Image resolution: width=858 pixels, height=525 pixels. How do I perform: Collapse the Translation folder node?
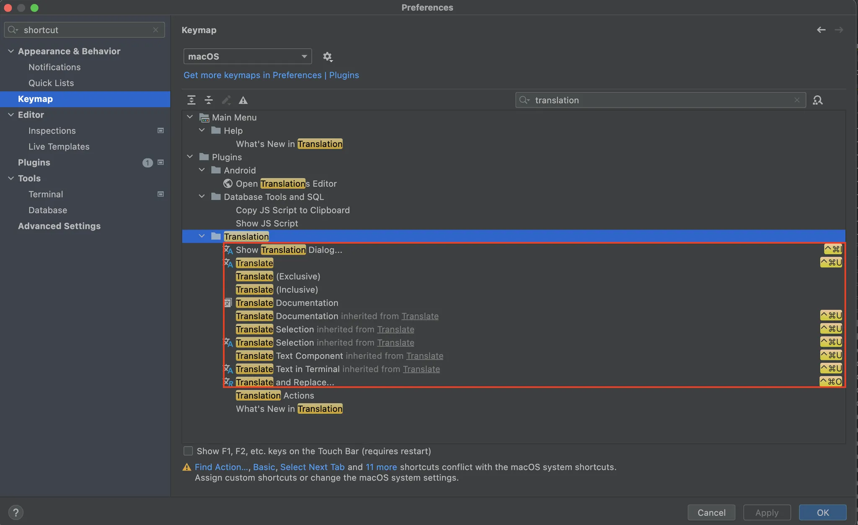[202, 237]
